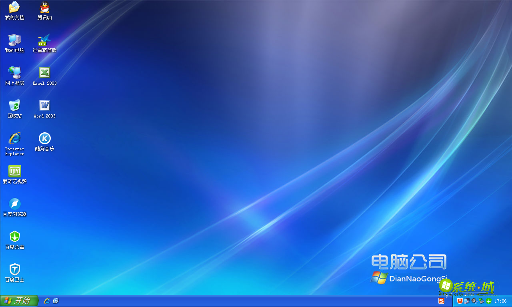Click the 回收站 recycle bin icon
The height and width of the screenshot is (307, 512).
pos(15,106)
